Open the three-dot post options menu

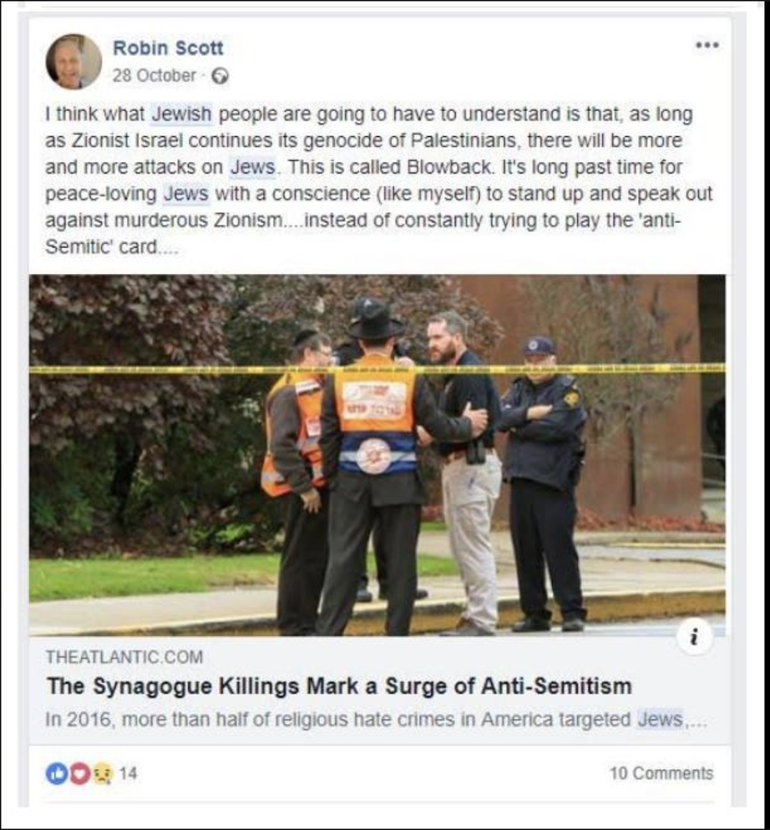click(707, 45)
